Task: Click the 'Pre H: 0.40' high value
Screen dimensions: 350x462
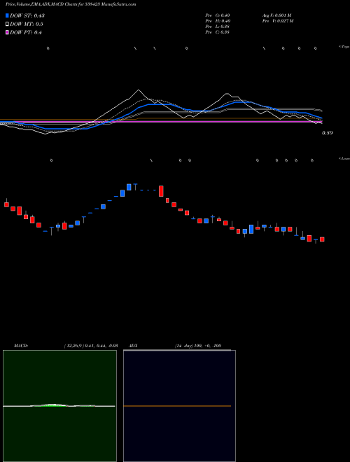Action: click(x=218, y=21)
